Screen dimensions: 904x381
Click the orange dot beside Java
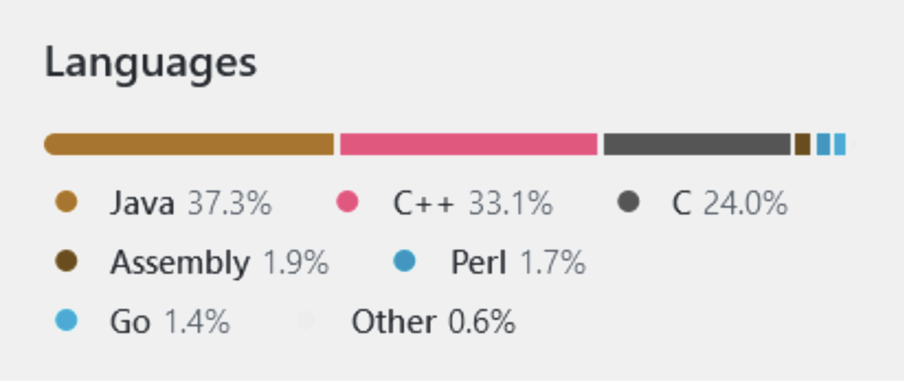click(x=66, y=203)
